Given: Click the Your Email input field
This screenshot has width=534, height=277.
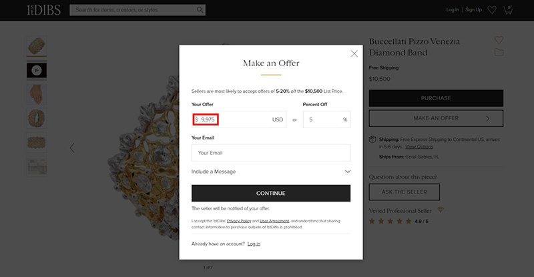Looking at the screenshot, I should (x=271, y=153).
